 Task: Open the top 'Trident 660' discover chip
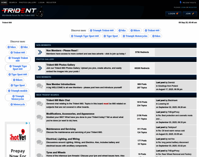pyautogui.click(x=152, y=30)
